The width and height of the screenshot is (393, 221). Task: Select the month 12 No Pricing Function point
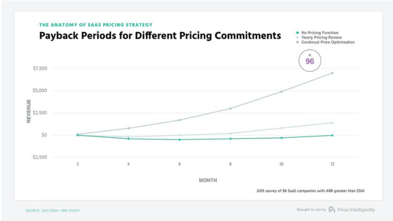coord(332,135)
